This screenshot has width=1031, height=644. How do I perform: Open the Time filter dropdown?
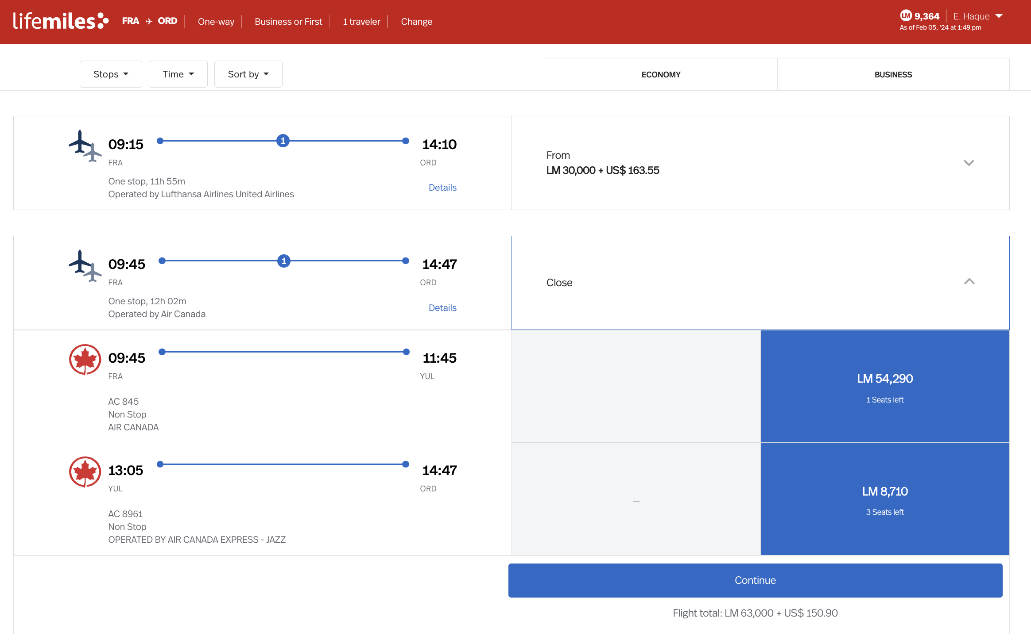pos(178,74)
